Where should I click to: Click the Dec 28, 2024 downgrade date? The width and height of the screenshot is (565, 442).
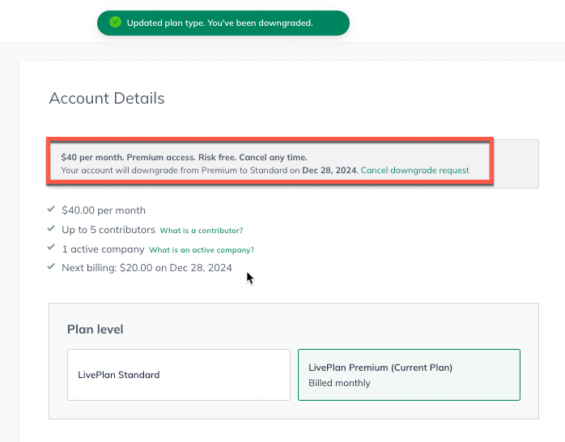329,170
